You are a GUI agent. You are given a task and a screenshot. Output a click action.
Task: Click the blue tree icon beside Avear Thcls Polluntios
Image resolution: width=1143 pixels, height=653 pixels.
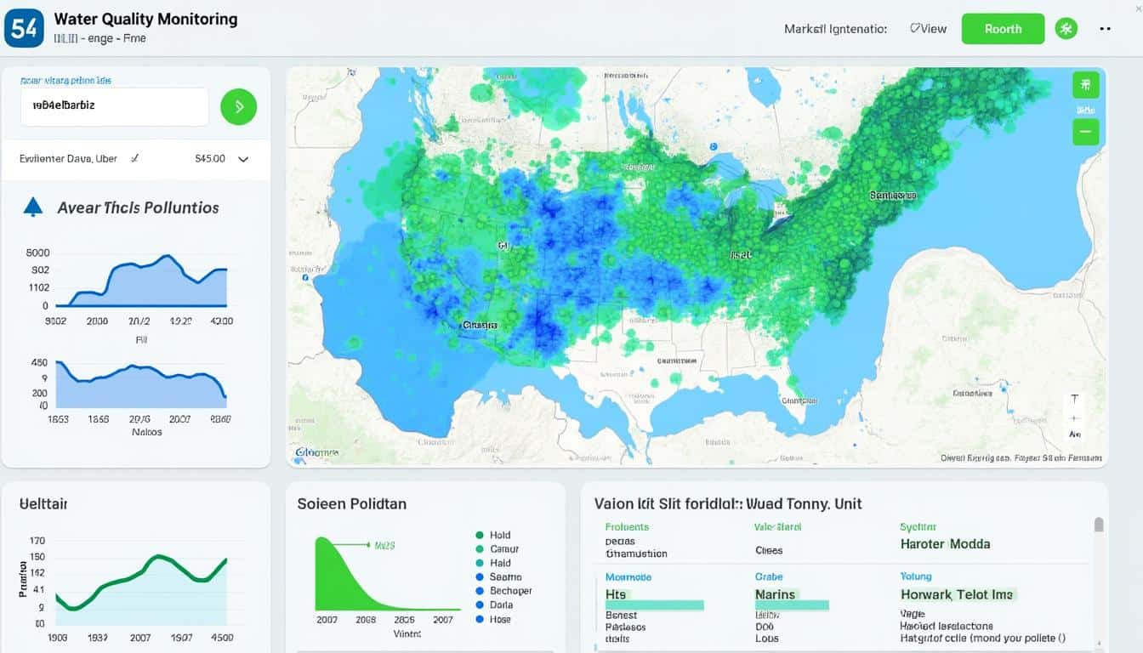point(33,207)
